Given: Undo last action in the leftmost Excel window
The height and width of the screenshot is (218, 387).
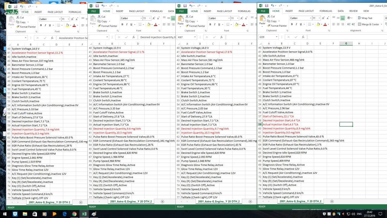Looking at the screenshot, I should (22, 6).
